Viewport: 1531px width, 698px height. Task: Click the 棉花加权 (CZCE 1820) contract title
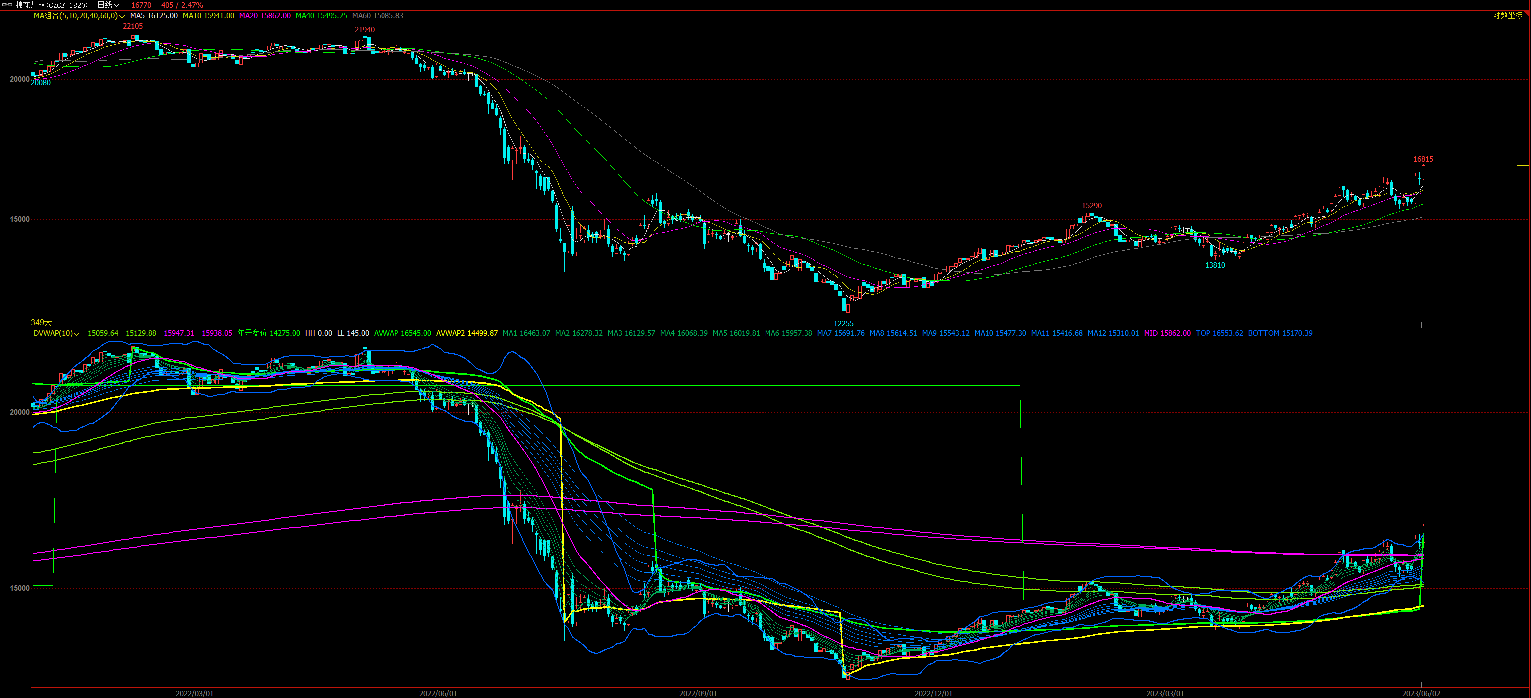click(x=52, y=5)
